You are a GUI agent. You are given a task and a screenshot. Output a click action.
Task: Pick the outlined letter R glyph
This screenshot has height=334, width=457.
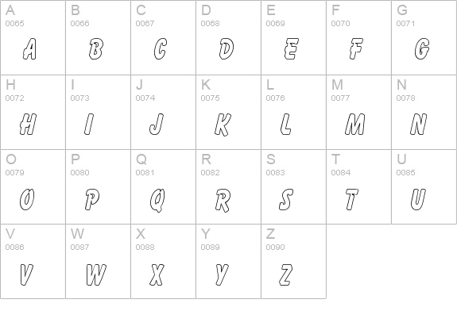(x=223, y=200)
